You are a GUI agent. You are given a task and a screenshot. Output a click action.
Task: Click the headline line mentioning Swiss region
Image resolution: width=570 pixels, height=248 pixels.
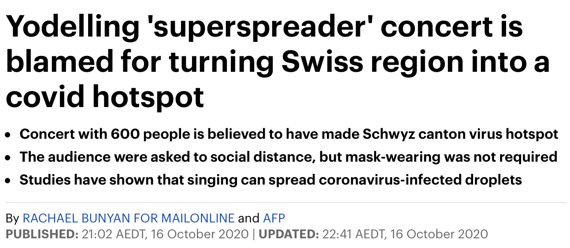point(278,62)
